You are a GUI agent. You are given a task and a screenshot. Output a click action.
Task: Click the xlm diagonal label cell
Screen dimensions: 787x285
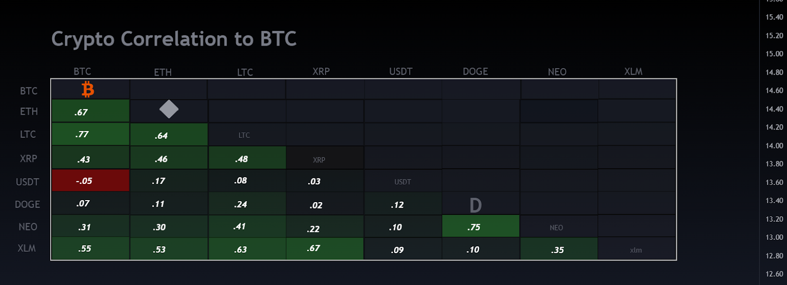[x=636, y=249]
